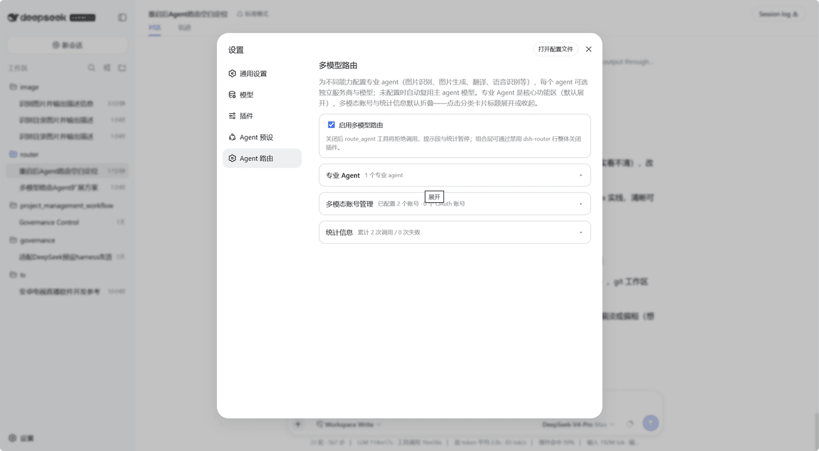Open the 通用设置 section
The height and width of the screenshot is (451, 819).
[x=262, y=74]
